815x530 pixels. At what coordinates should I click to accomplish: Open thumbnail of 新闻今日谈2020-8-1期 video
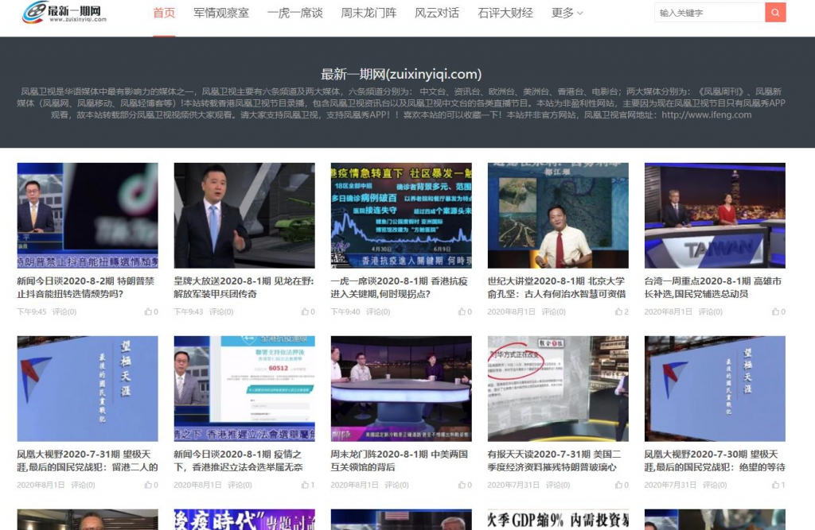tap(244, 389)
